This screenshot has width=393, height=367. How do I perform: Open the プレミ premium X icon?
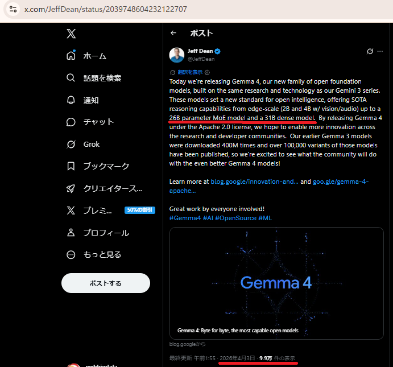point(71,211)
